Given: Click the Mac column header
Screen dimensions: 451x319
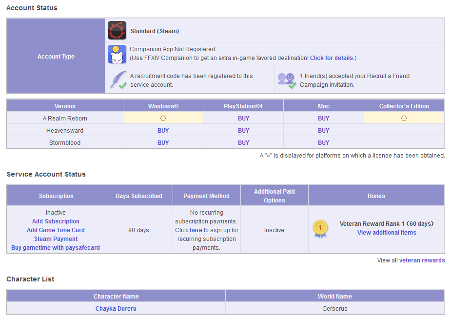Looking at the screenshot, I should click(324, 106).
